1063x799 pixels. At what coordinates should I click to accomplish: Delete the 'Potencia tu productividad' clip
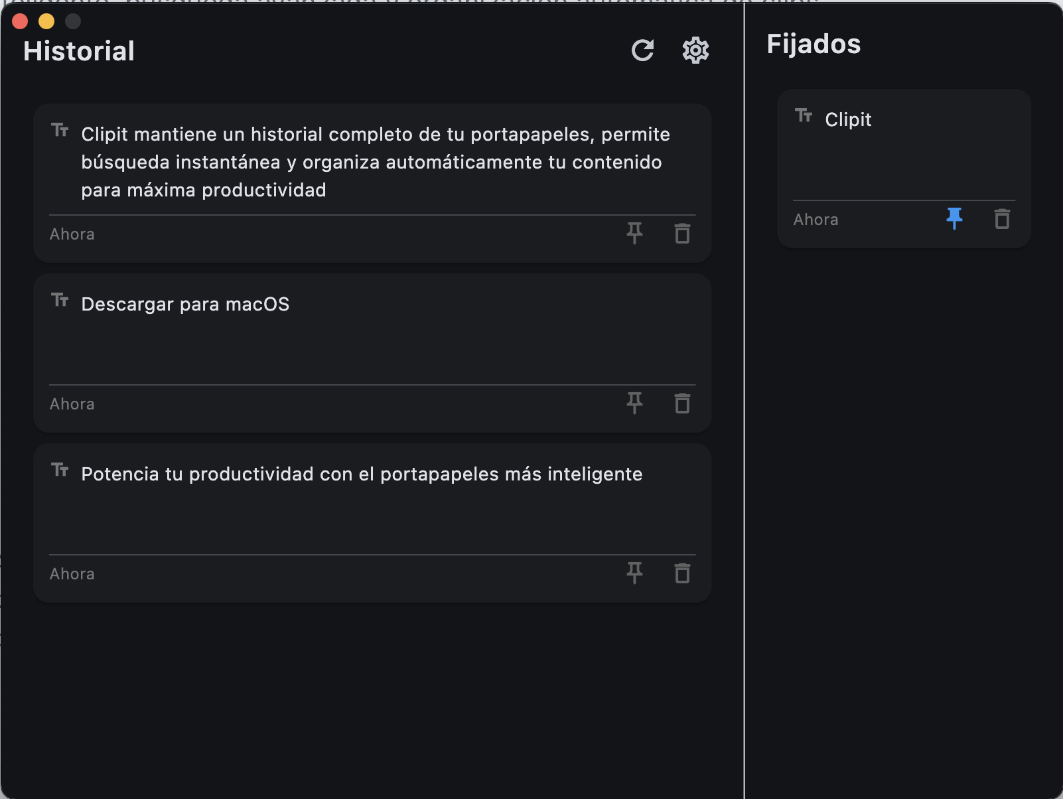click(682, 573)
